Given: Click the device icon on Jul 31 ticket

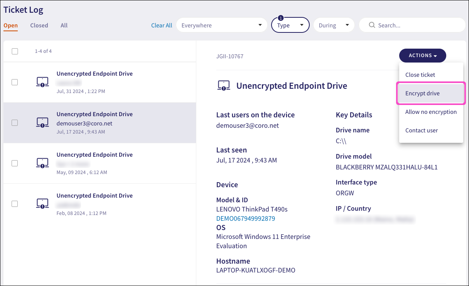Looking at the screenshot, I should (42, 82).
